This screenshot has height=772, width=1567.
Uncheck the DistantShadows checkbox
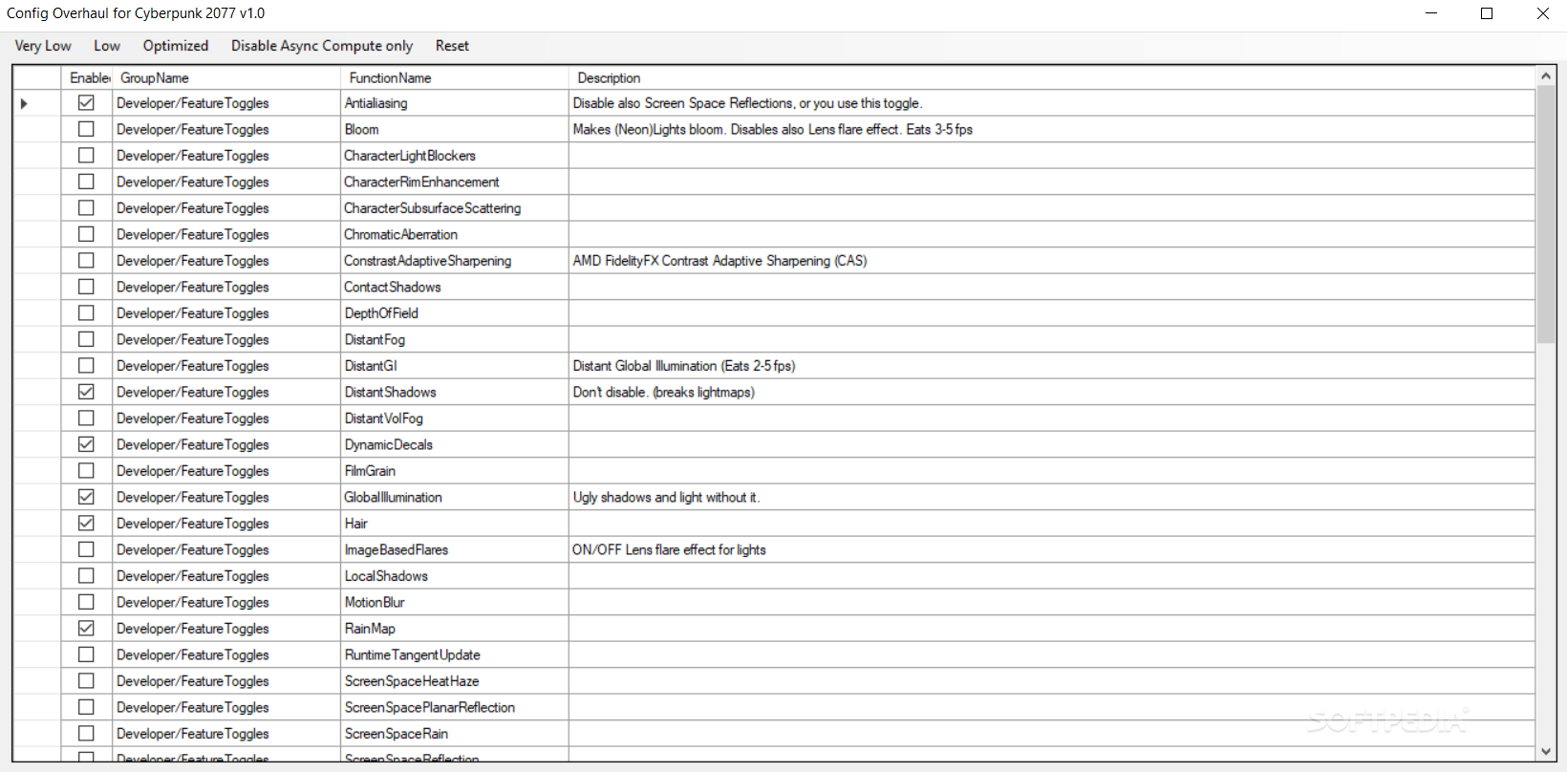tap(86, 392)
